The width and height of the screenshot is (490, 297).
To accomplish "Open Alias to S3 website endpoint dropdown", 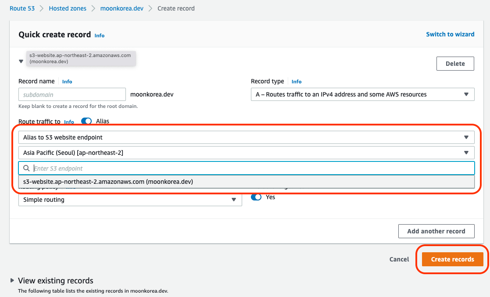I will tap(246, 137).
